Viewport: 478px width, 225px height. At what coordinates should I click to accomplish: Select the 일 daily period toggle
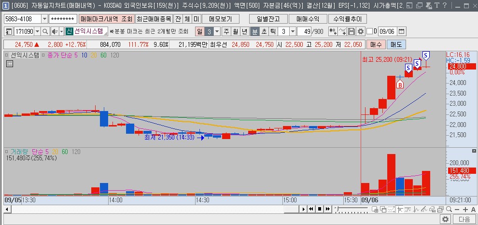click(x=199, y=31)
